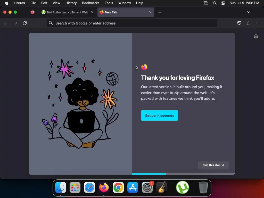Open Spotlight search in menu bar

(x=215, y=3)
